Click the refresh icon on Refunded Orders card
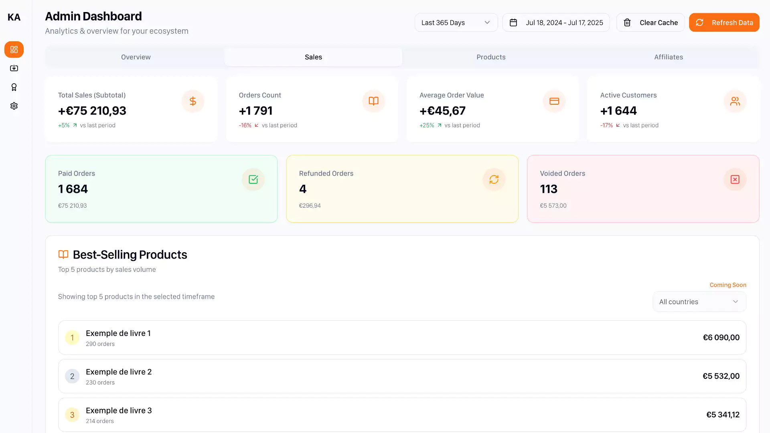770x433 pixels. click(494, 180)
